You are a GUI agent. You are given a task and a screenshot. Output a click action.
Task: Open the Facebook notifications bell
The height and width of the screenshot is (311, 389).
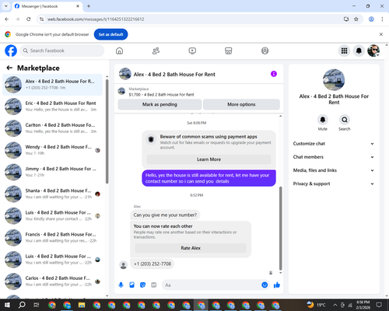click(x=359, y=51)
